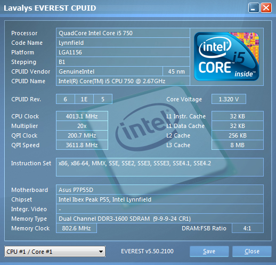Click the Intel Core i5 inside logo

point(226,57)
